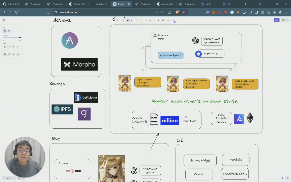Select the Rectangle shape tool

[x=132, y=20]
